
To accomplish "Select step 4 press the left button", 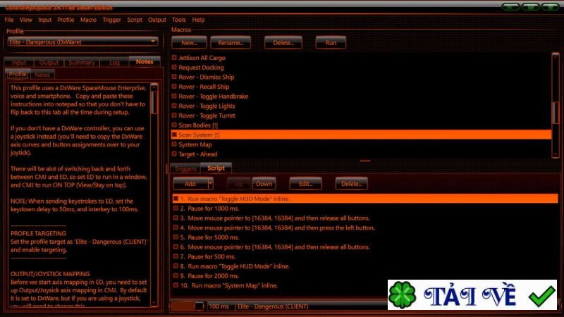I will click(277, 228).
